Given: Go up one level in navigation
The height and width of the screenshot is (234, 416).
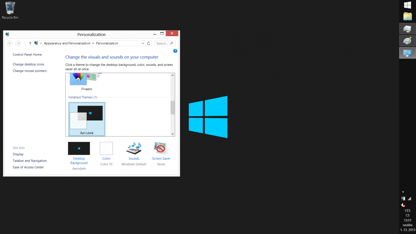Looking at the screenshot, I should (30, 43).
